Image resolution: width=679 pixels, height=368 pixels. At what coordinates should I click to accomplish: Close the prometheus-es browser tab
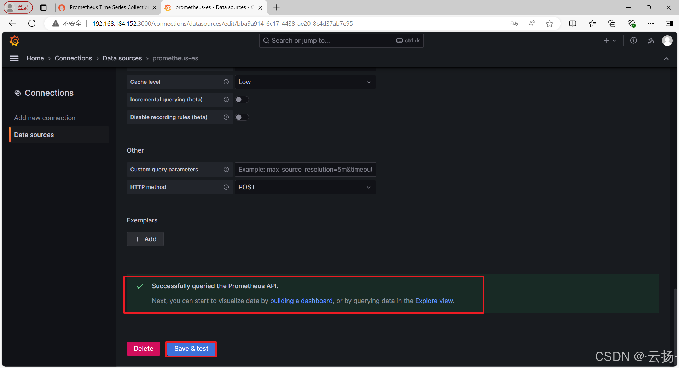(260, 7)
